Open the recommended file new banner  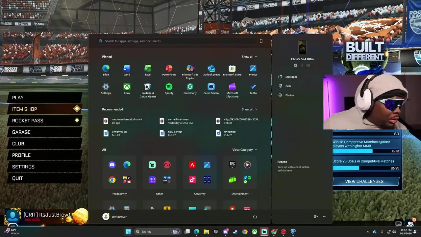click(x=171, y=133)
